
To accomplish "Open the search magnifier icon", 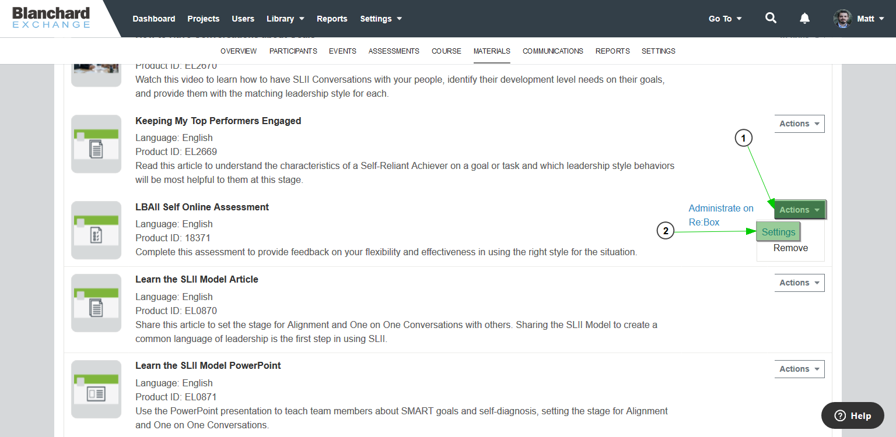I will point(771,18).
